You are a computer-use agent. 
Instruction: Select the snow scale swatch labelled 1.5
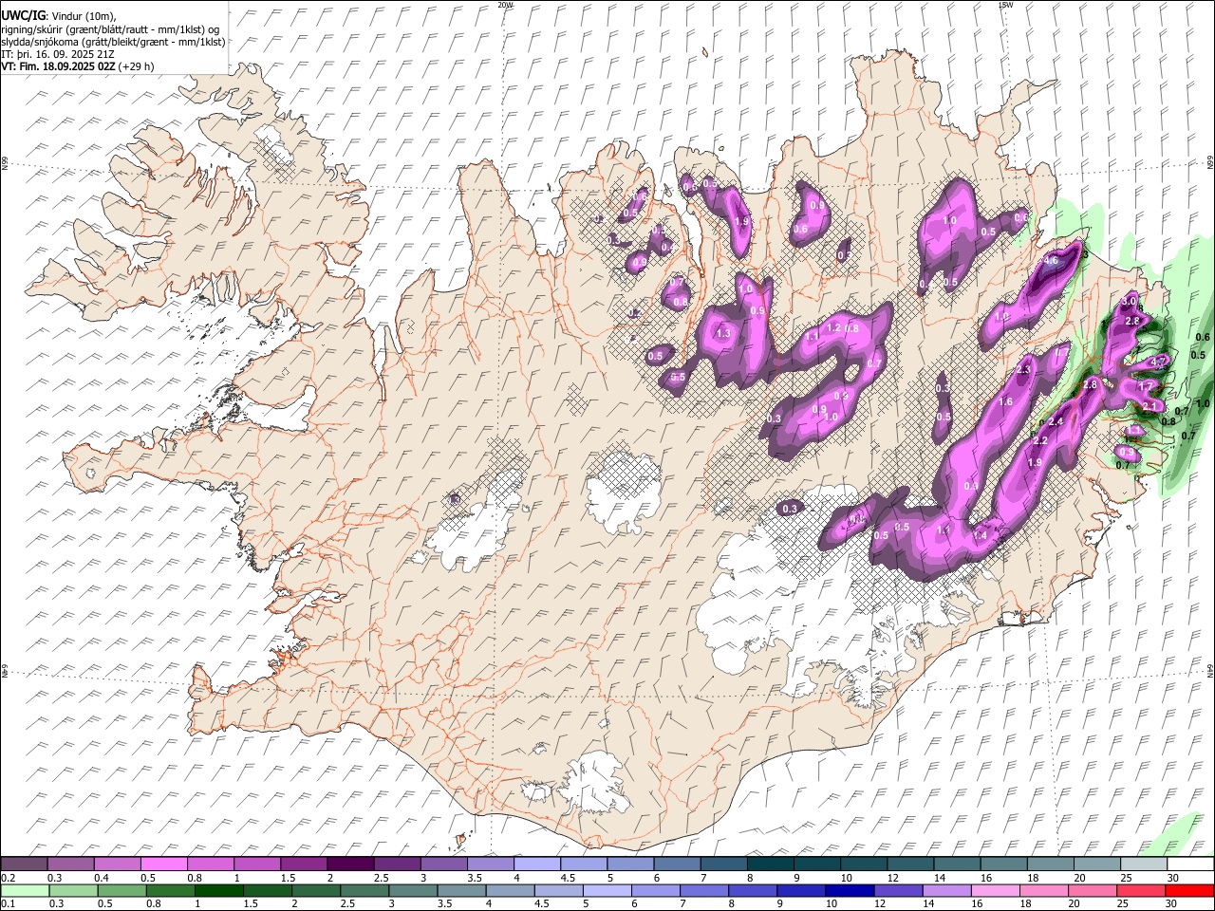(304, 864)
